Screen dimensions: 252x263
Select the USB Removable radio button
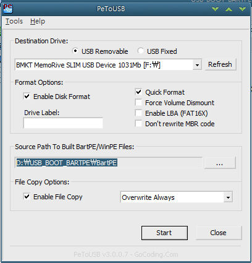click(75, 51)
